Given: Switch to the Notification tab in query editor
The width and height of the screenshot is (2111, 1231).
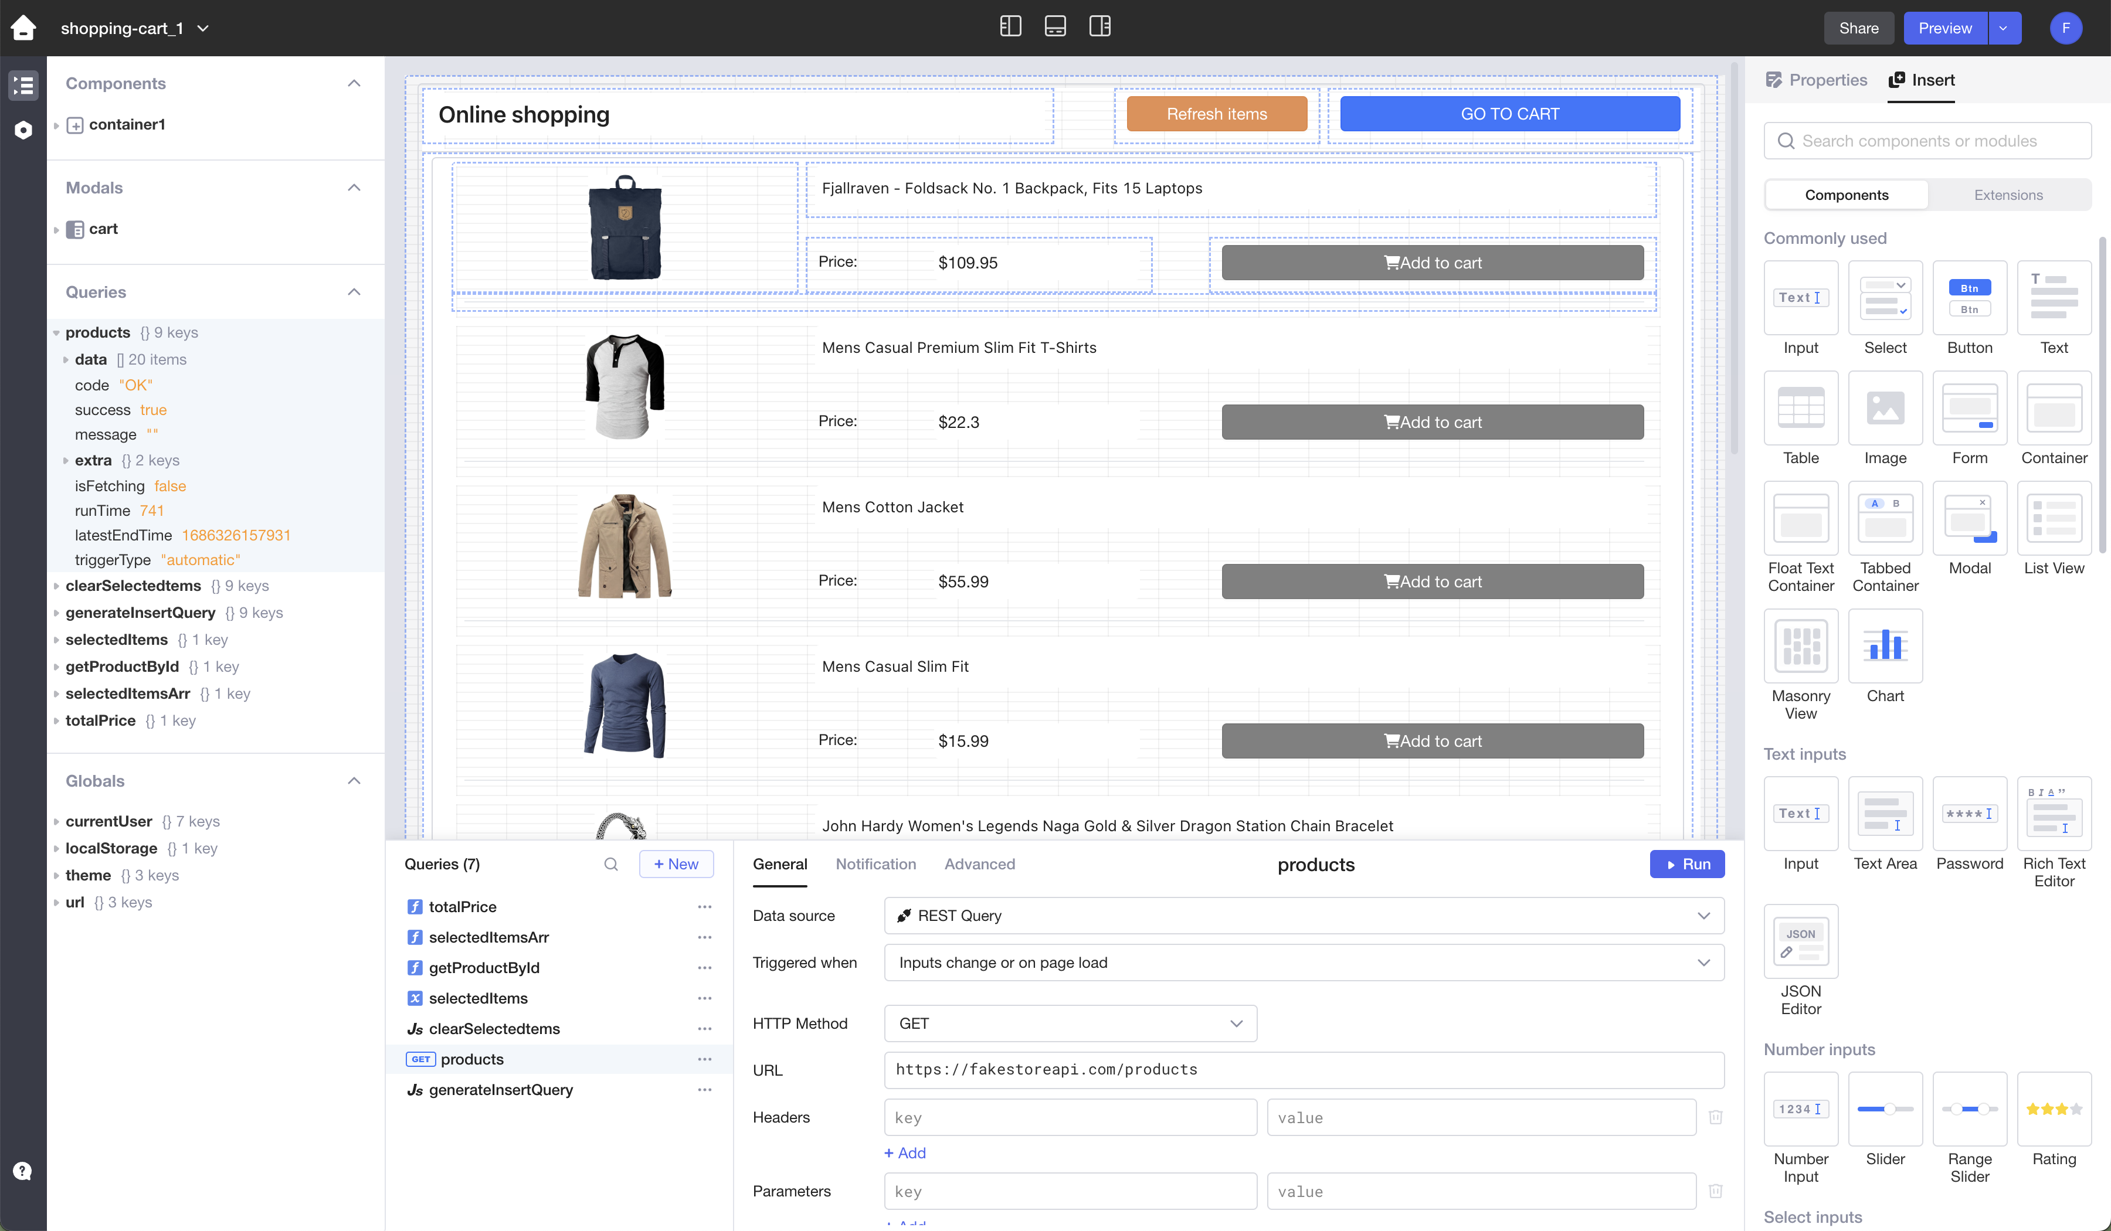Looking at the screenshot, I should click(875, 863).
